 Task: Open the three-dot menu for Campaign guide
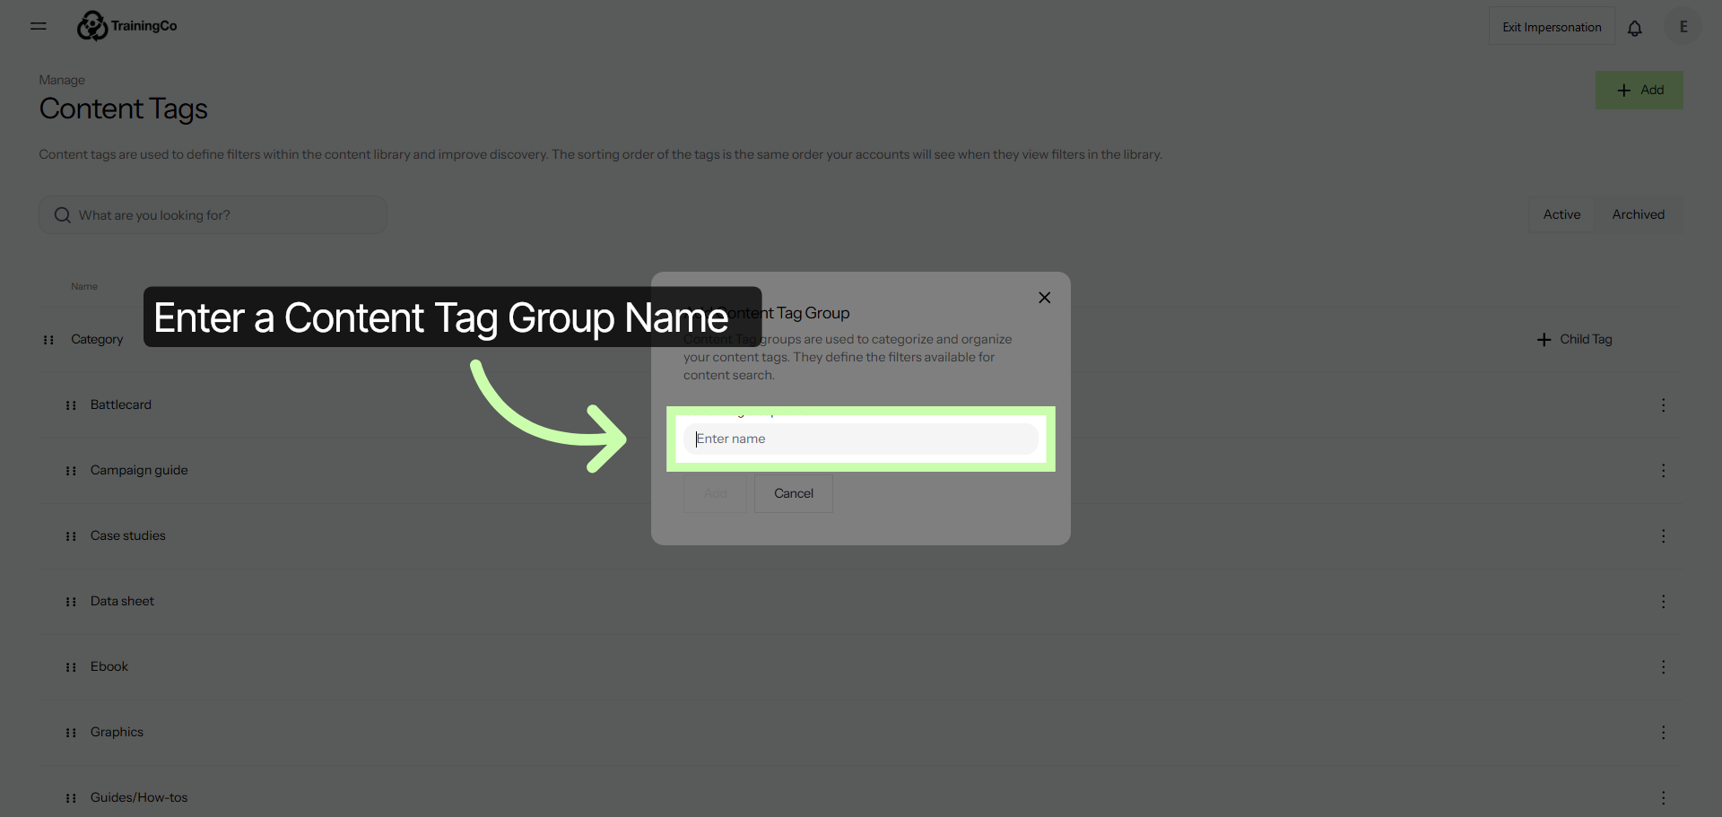1663,471
